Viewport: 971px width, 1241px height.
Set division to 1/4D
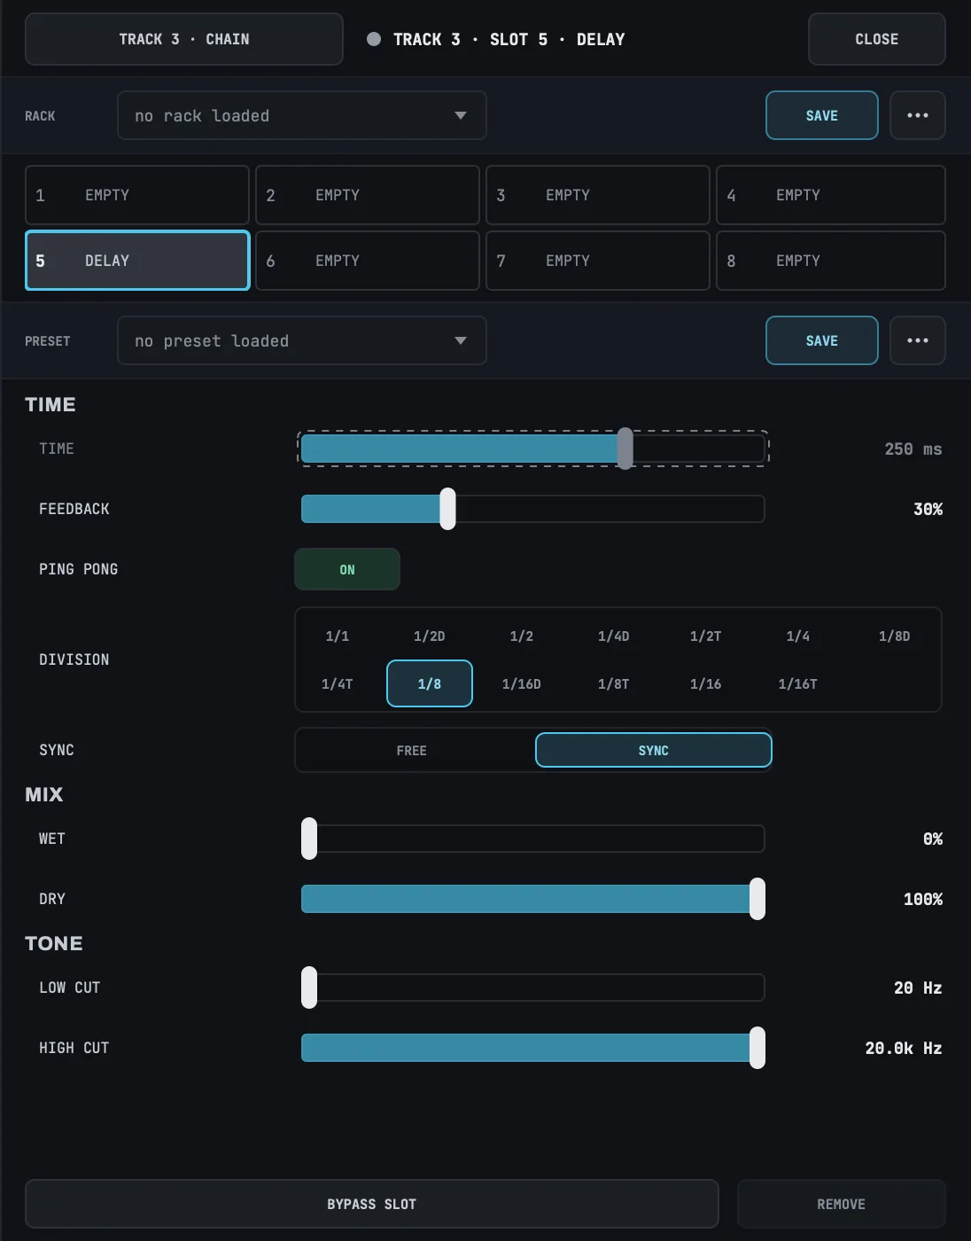point(614,636)
